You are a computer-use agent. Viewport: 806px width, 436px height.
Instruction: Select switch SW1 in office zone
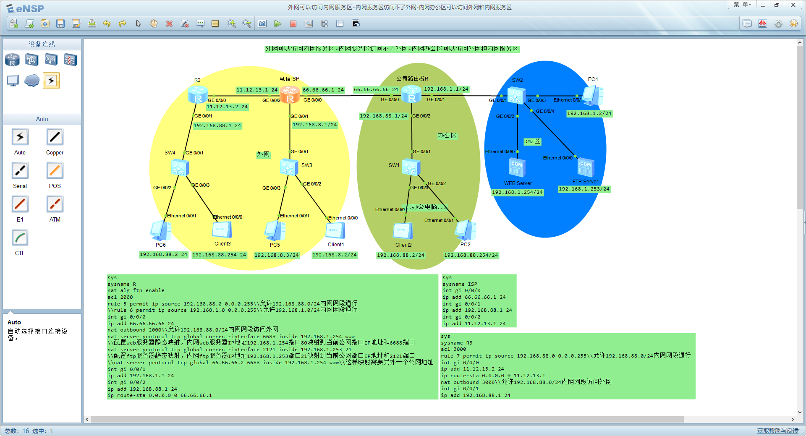tap(411, 167)
